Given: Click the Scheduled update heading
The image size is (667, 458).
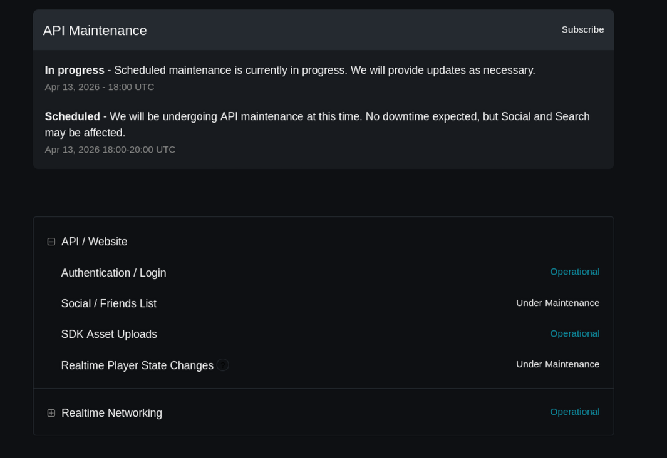Looking at the screenshot, I should click(x=72, y=116).
